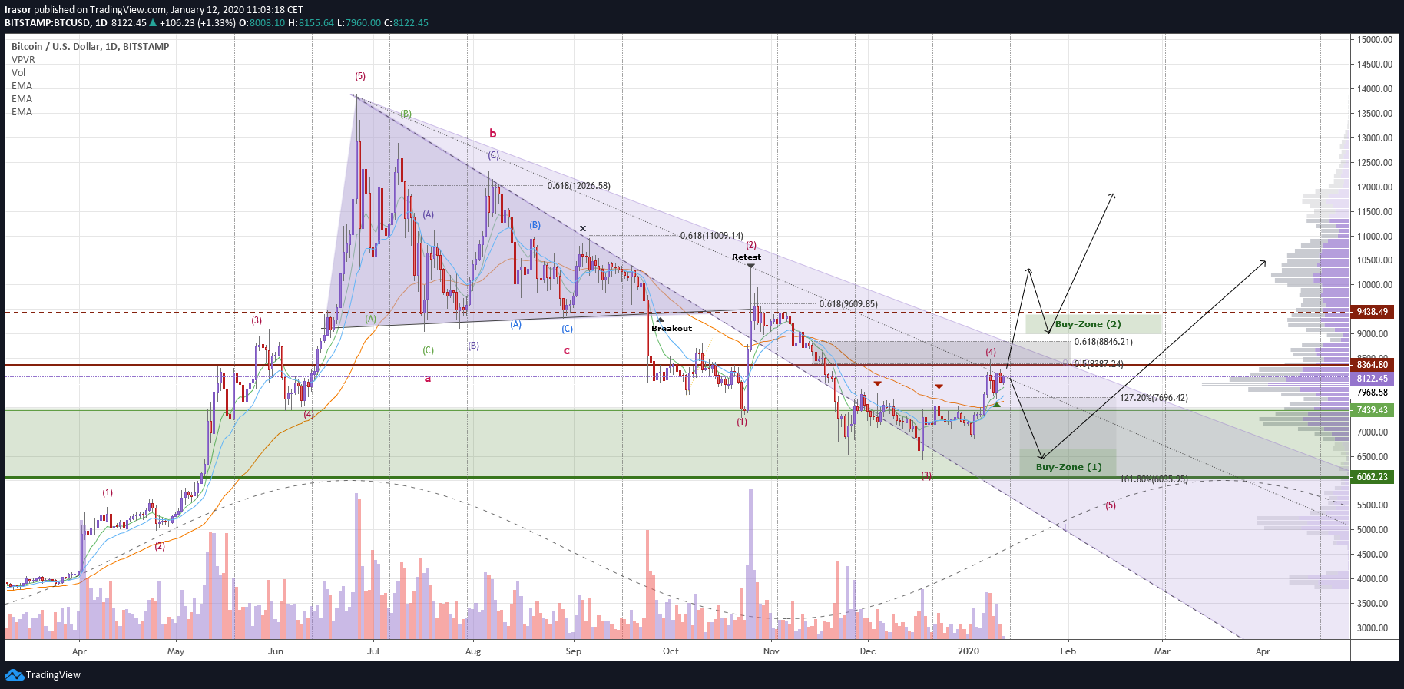The height and width of the screenshot is (689, 1404).
Task: Click the 161.80%(6055.95) extension label
Action: click(1154, 479)
